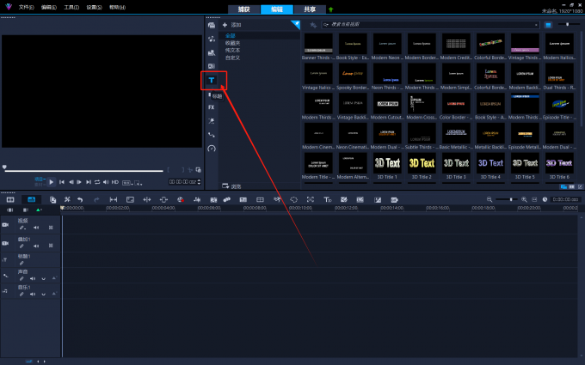The image size is (585, 365).
Task: Open the path/motion library icon
Action: point(211,135)
